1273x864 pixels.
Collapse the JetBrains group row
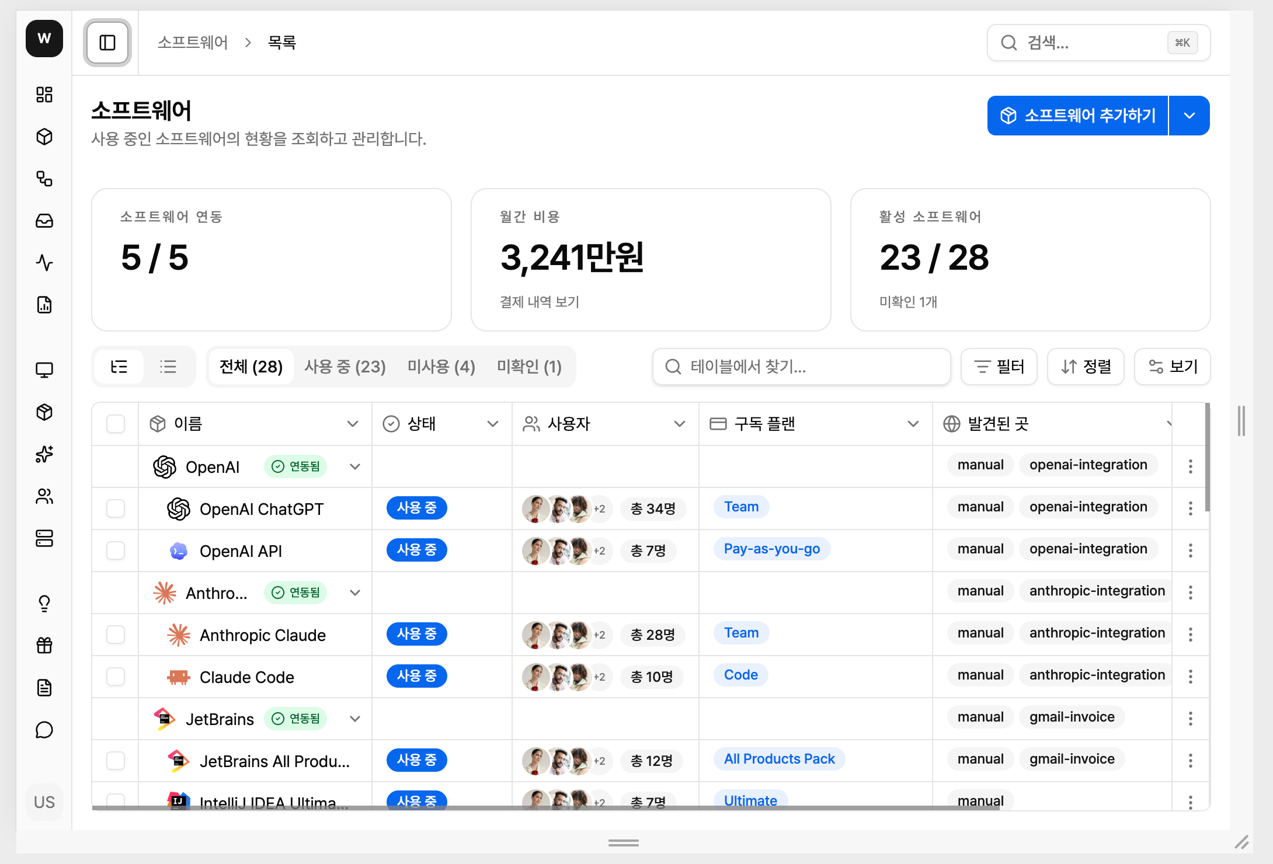click(x=355, y=719)
